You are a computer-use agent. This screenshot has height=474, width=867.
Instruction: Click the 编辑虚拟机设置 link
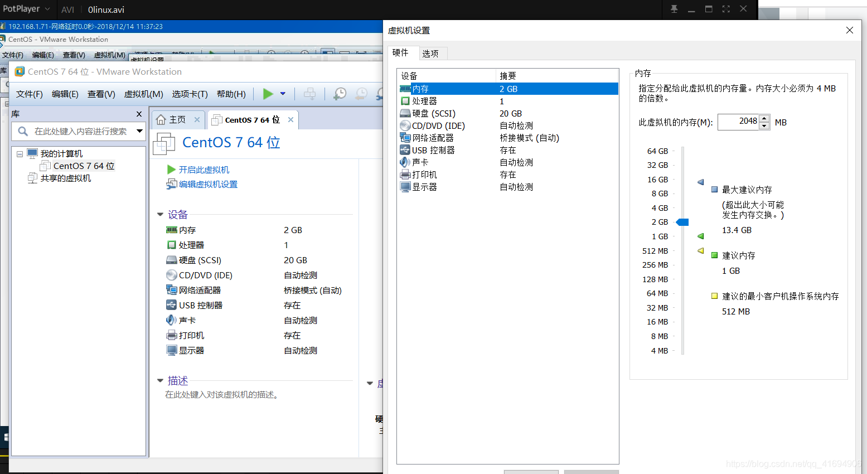coord(208,185)
